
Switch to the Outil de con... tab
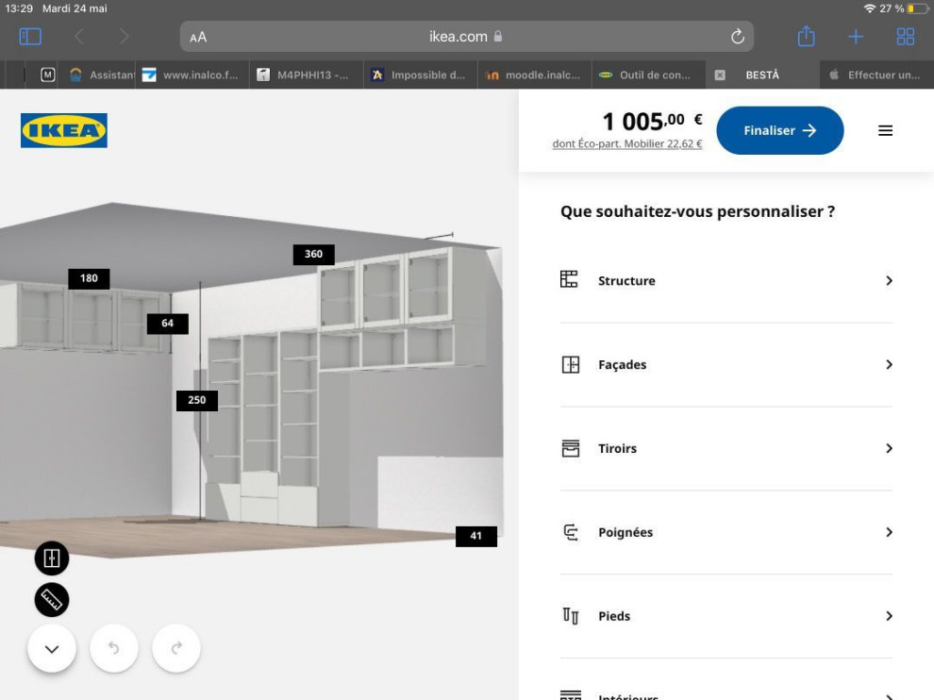[x=649, y=75]
